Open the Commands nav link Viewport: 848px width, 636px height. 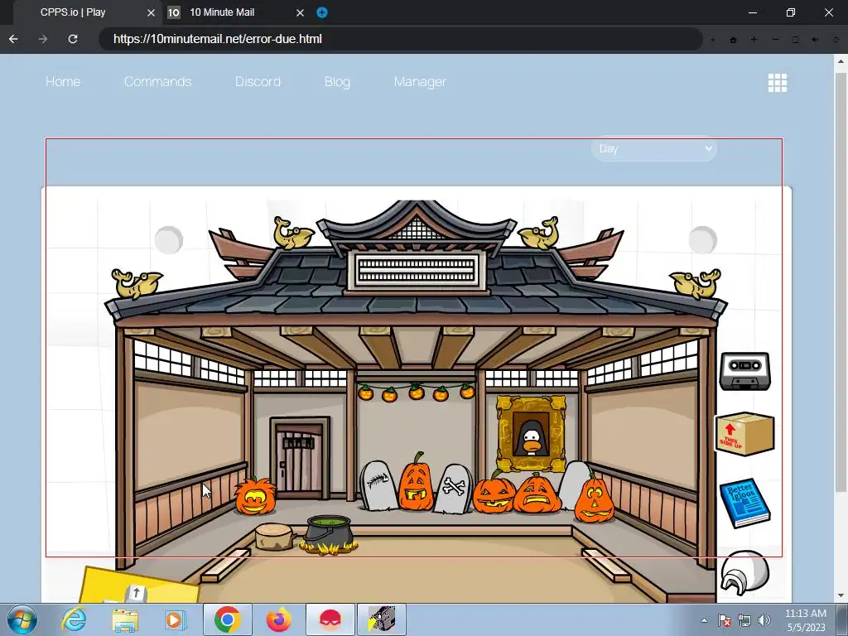158,82
